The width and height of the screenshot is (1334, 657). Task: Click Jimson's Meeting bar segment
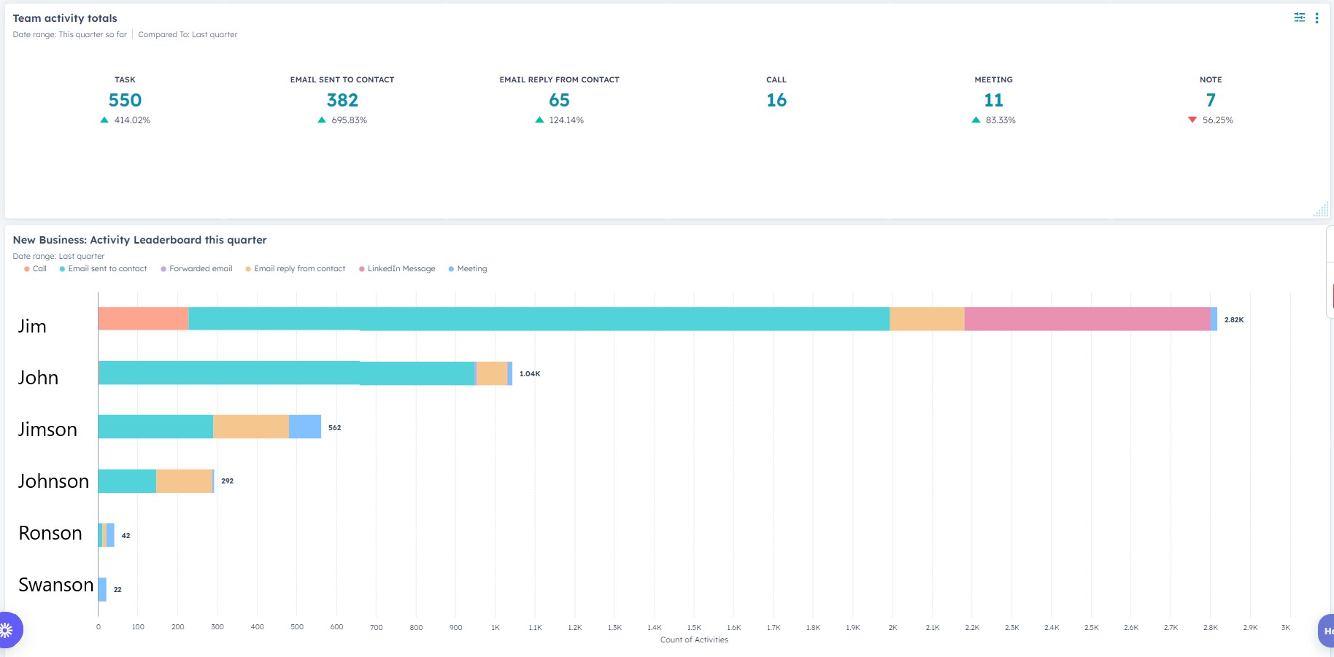(x=305, y=427)
